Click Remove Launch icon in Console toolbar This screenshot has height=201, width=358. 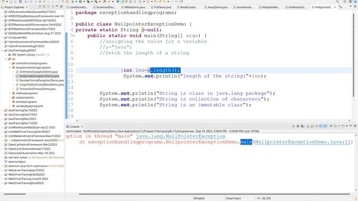(298, 126)
